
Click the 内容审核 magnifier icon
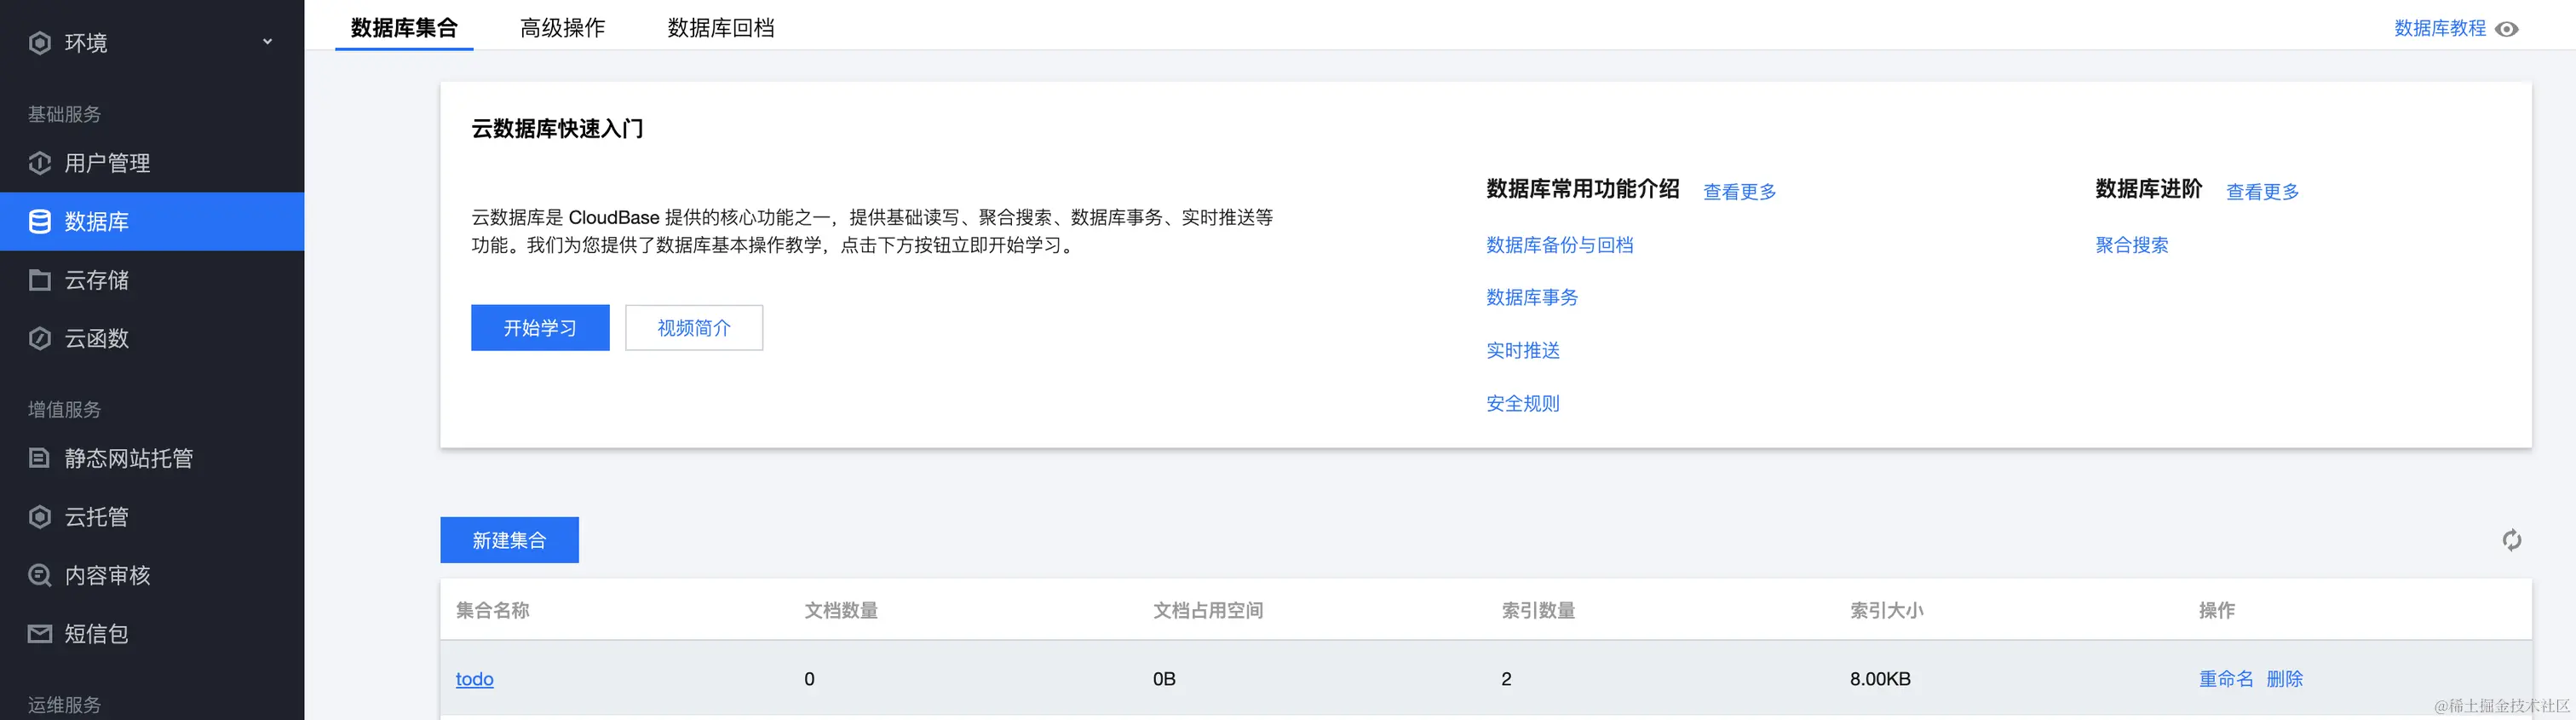40,575
